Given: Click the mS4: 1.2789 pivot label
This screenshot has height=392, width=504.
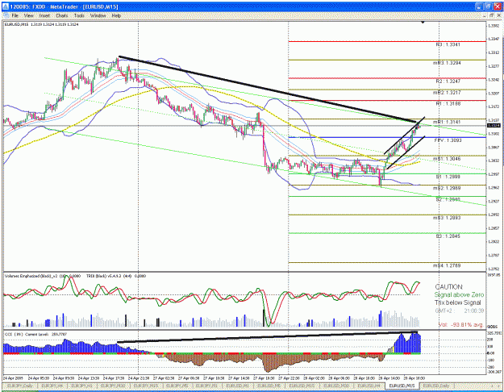Looking at the screenshot, I should (x=447, y=266).
